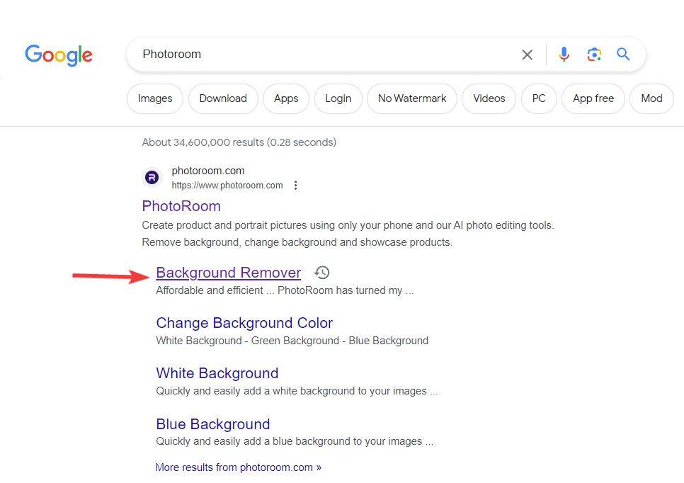Apply the No Watermark filter chip
The height and width of the screenshot is (483, 684).
(412, 98)
